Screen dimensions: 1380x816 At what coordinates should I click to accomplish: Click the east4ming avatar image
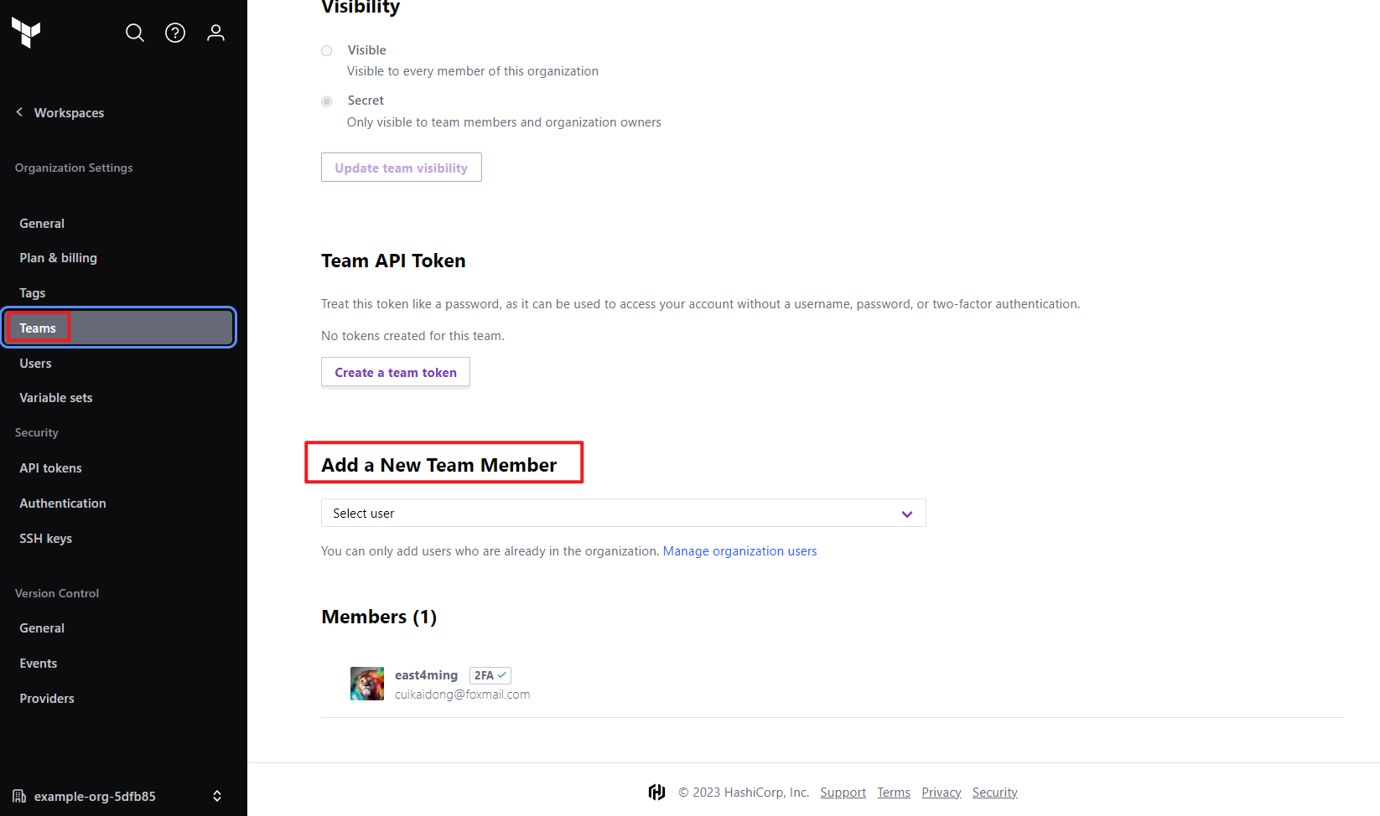click(367, 684)
